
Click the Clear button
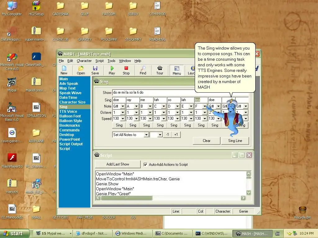(x=207, y=141)
